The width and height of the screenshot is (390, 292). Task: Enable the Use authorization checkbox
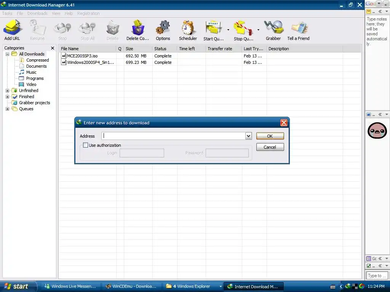pos(85,145)
